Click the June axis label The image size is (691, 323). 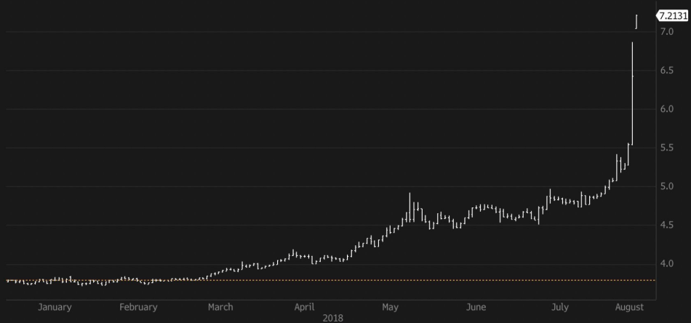[476, 307]
